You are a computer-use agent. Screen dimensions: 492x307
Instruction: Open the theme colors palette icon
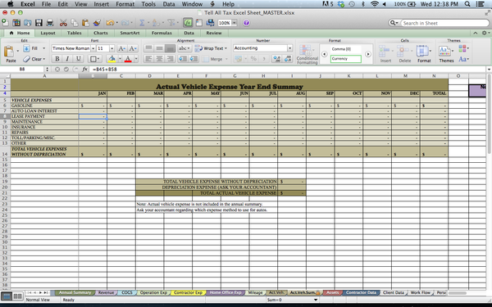coord(463,48)
